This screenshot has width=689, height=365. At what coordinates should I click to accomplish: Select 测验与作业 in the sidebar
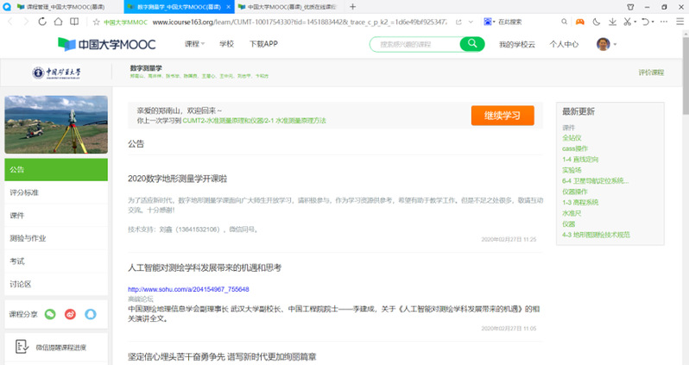point(27,238)
